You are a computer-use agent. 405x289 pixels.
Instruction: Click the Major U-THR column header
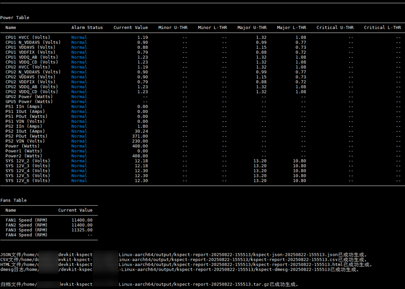click(x=251, y=28)
